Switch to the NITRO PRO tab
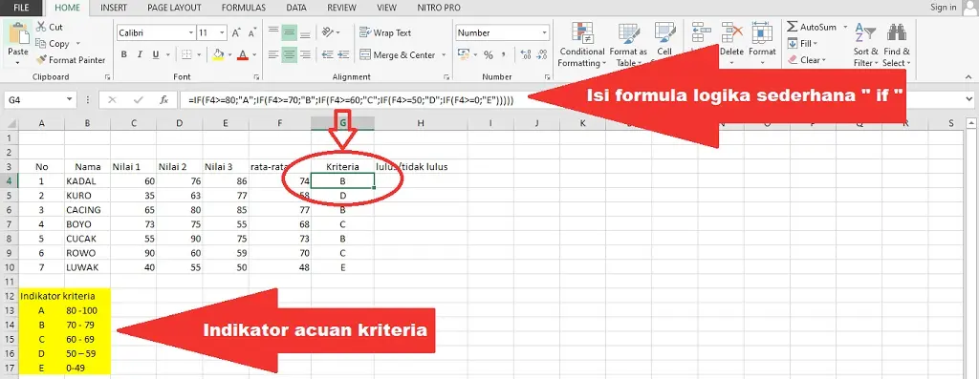Screen dimensions: 979x379 point(438,8)
